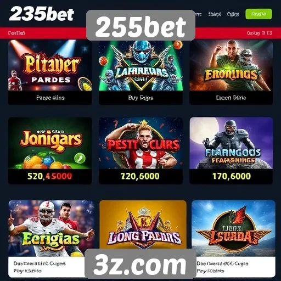
Task: Select the Eronings football game thumbnail
Action: 231,65
